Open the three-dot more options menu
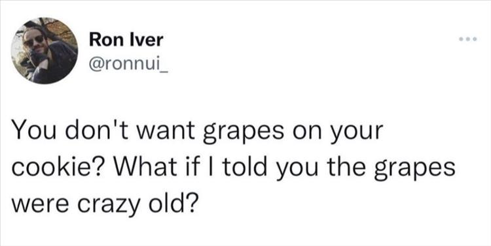The width and height of the screenshot is (491, 246). click(467, 39)
